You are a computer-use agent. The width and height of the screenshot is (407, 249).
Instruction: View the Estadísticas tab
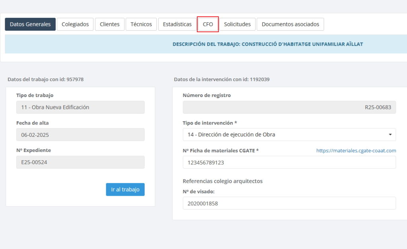pyautogui.click(x=177, y=24)
